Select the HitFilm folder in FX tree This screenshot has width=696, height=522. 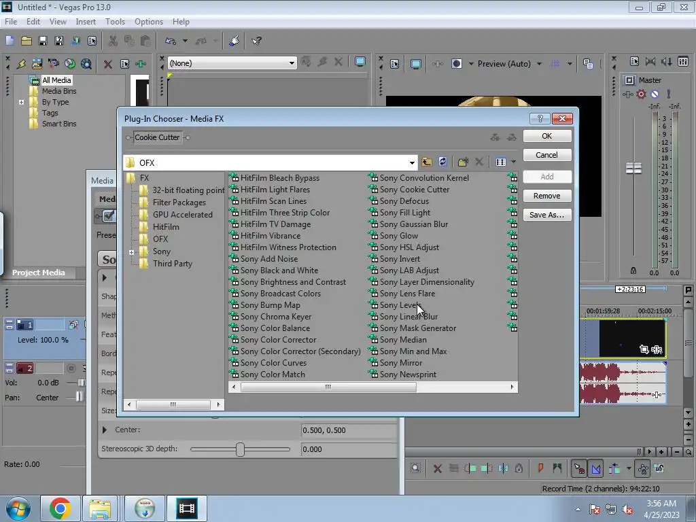166,227
